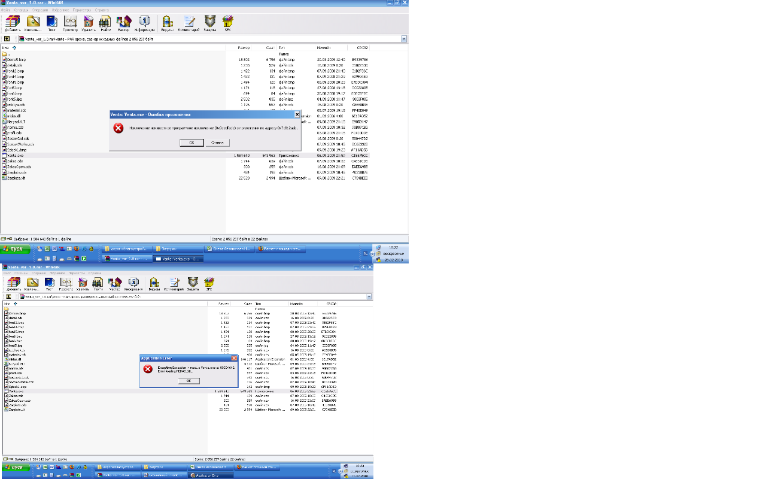Close the Venta.exe error dialog with X
Image resolution: width=766 pixels, height=479 pixels.
[x=297, y=114]
